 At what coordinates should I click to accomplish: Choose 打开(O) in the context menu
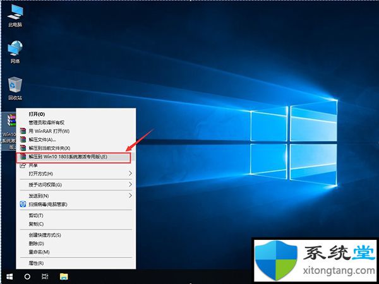(37, 114)
